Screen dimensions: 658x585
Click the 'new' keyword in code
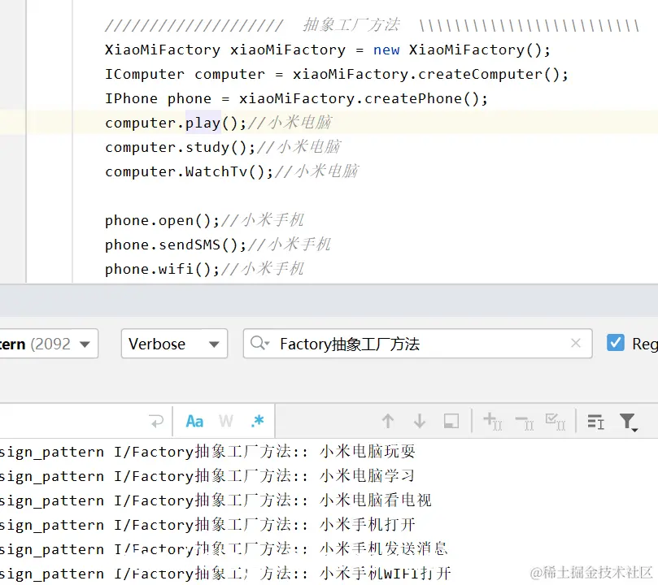coord(386,50)
